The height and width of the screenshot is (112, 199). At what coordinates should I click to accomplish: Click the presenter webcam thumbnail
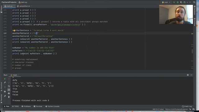[176, 14]
